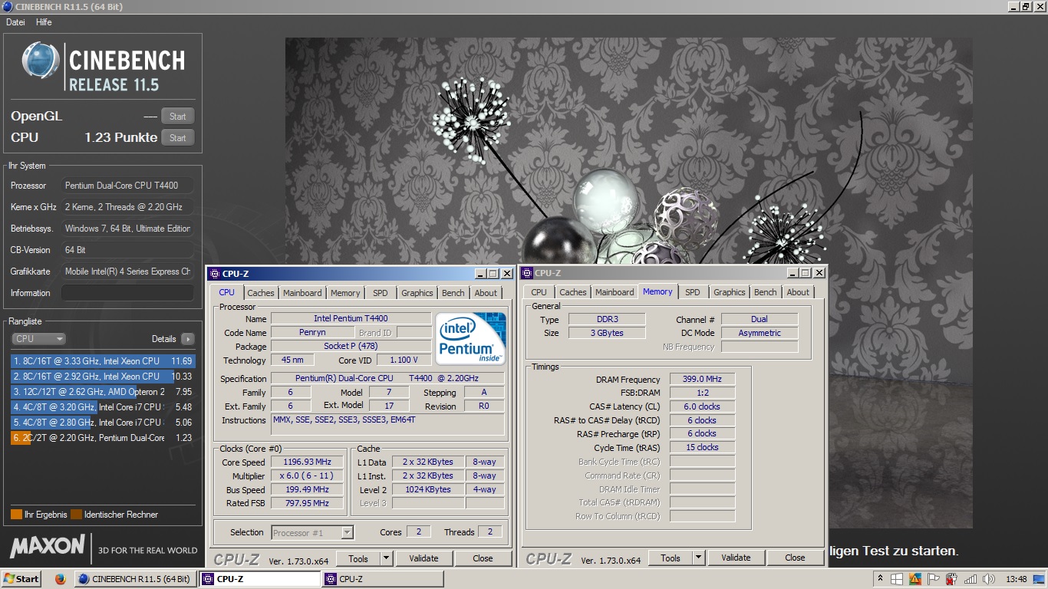
Task: Open the Processor #1 selection combo box
Action: point(312,532)
